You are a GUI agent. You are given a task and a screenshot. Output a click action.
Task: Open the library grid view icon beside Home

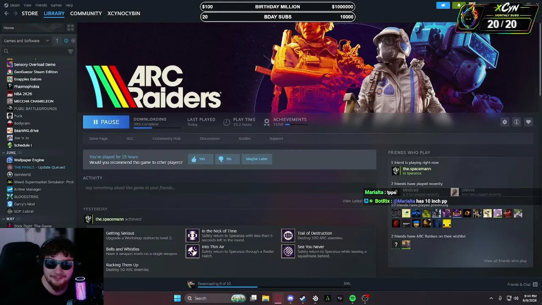(x=70, y=28)
